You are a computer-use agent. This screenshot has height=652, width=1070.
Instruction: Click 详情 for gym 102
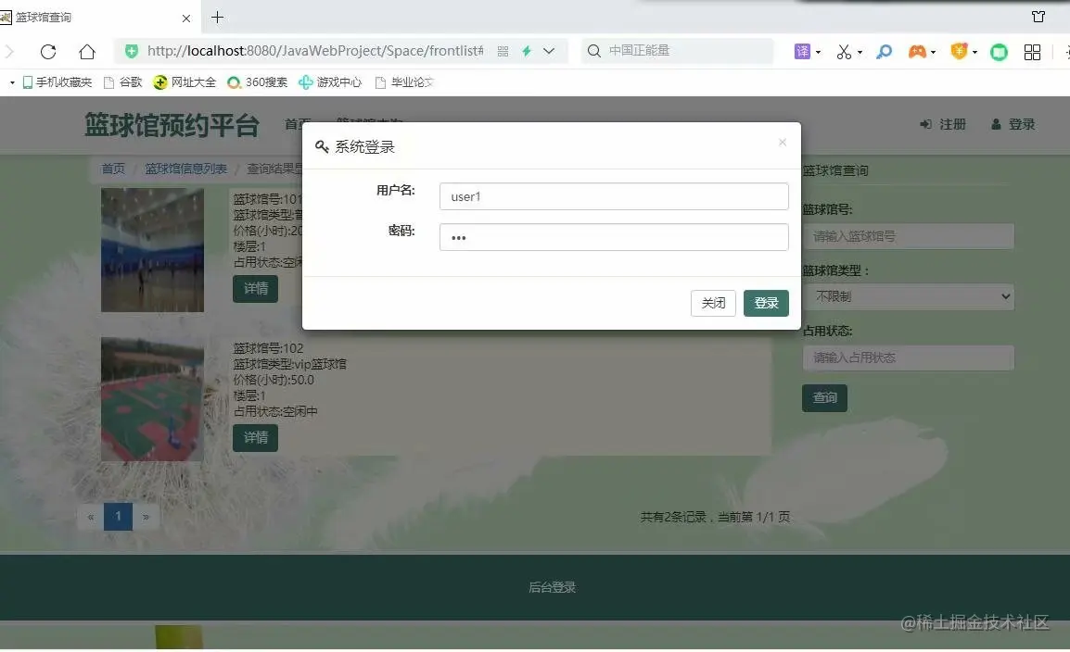pos(255,437)
